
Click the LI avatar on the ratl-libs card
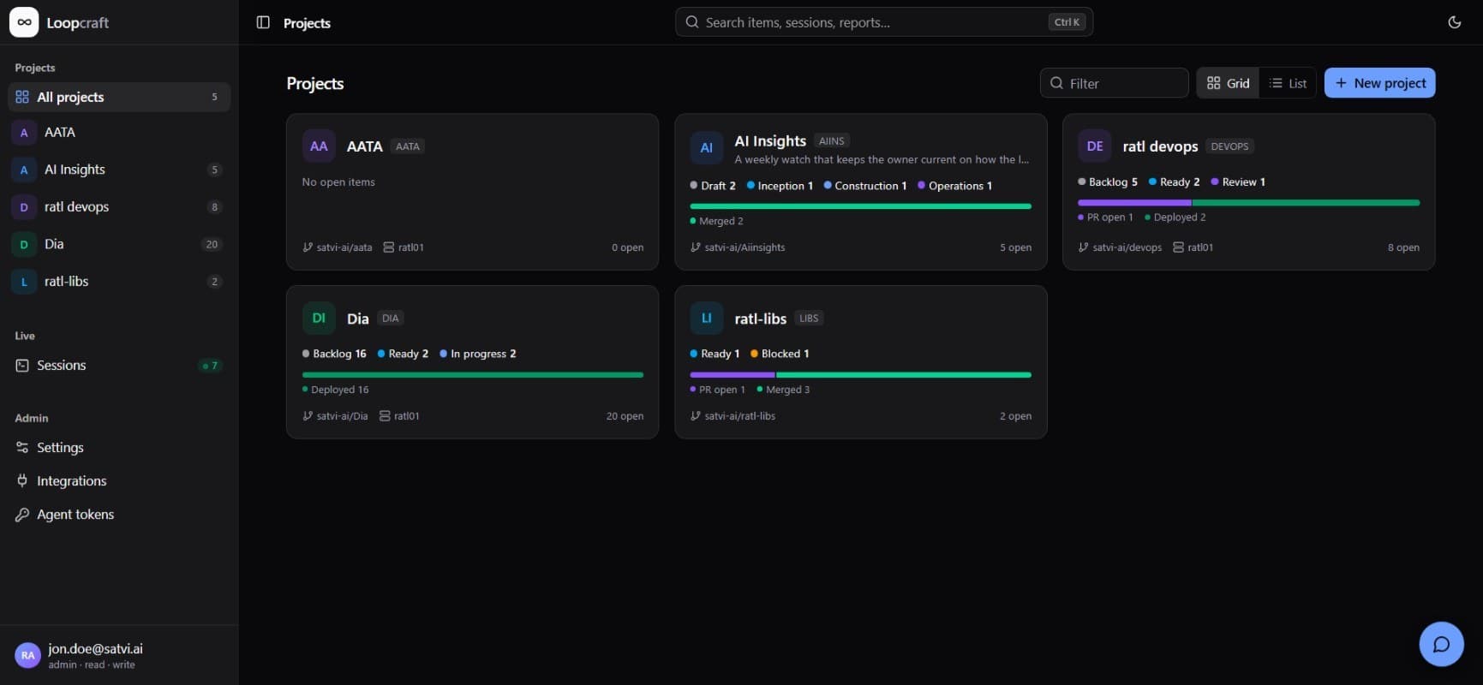tap(707, 319)
